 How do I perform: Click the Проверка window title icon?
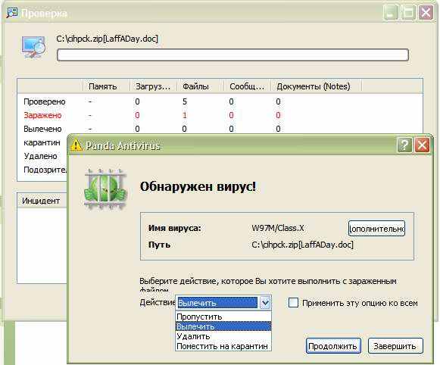click(12, 13)
